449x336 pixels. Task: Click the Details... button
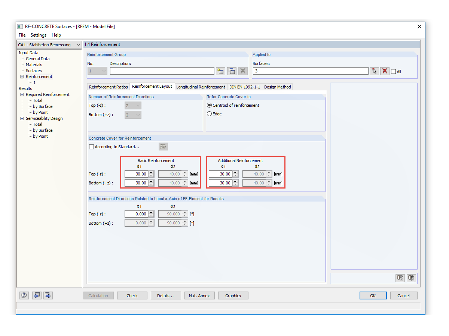(165, 296)
